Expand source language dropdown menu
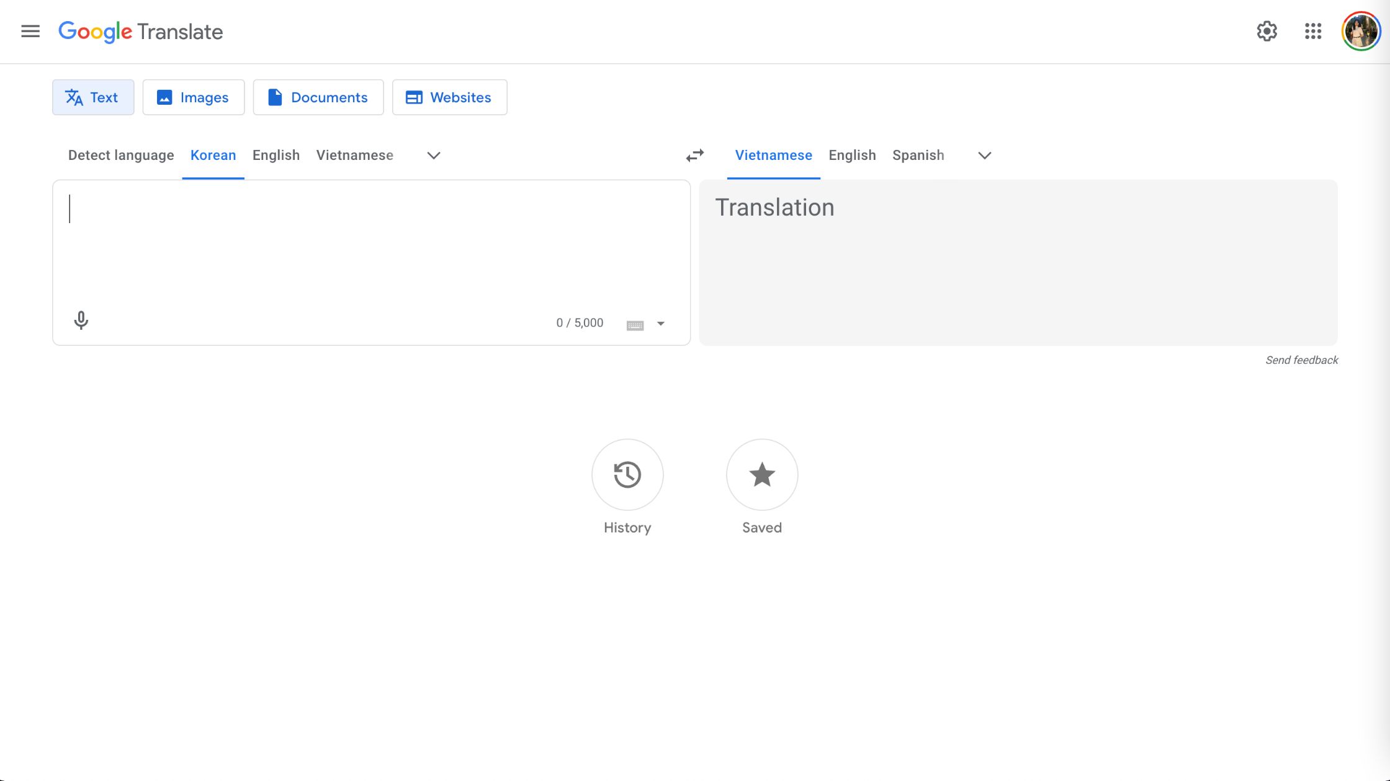Viewport: 1390px width, 781px height. pyautogui.click(x=433, y=156)
